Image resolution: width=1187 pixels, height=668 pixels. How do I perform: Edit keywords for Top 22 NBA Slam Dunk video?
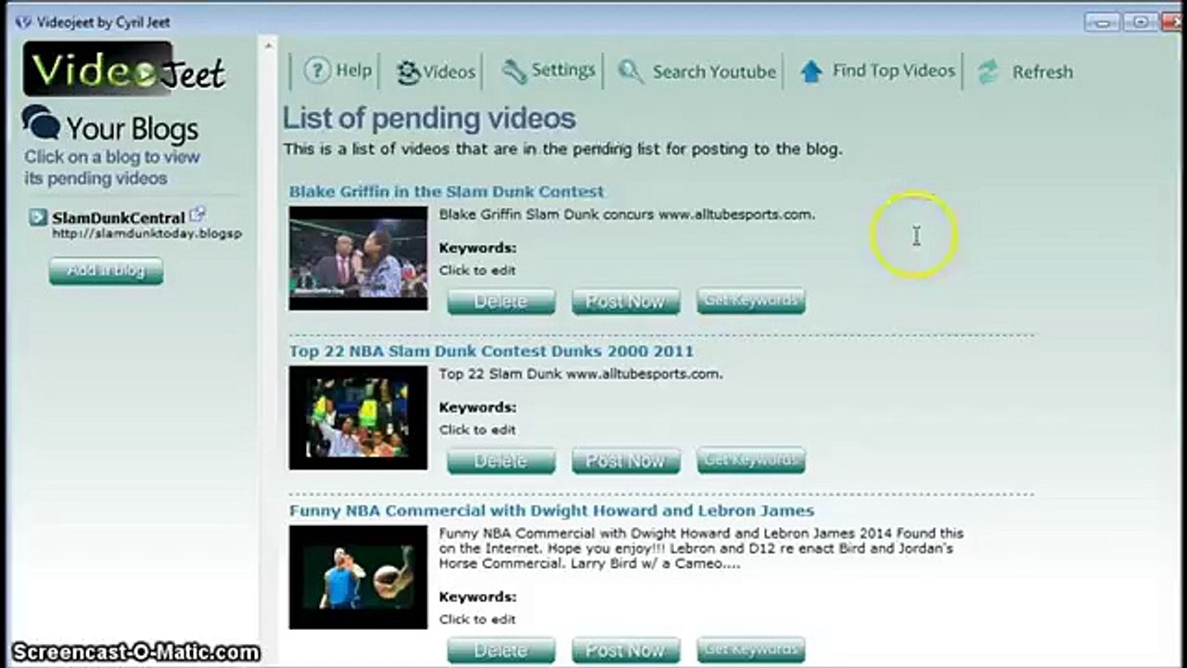pos(478,430)
